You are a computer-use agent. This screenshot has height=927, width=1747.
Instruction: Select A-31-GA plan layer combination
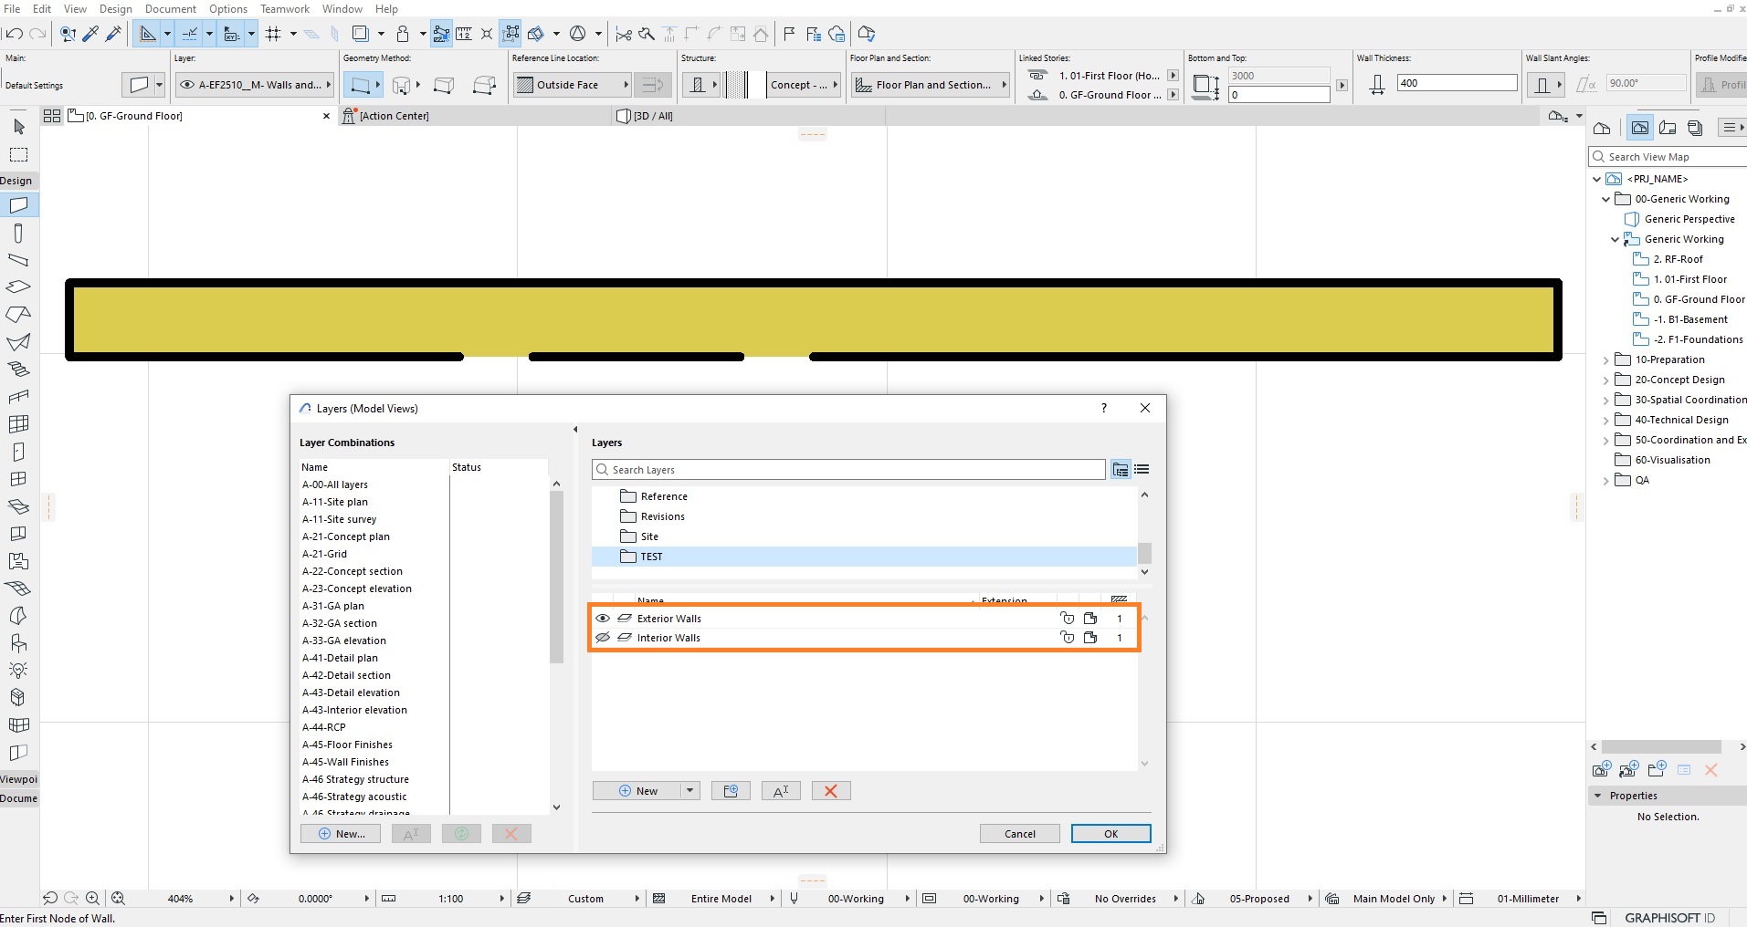tap(333, 606)
